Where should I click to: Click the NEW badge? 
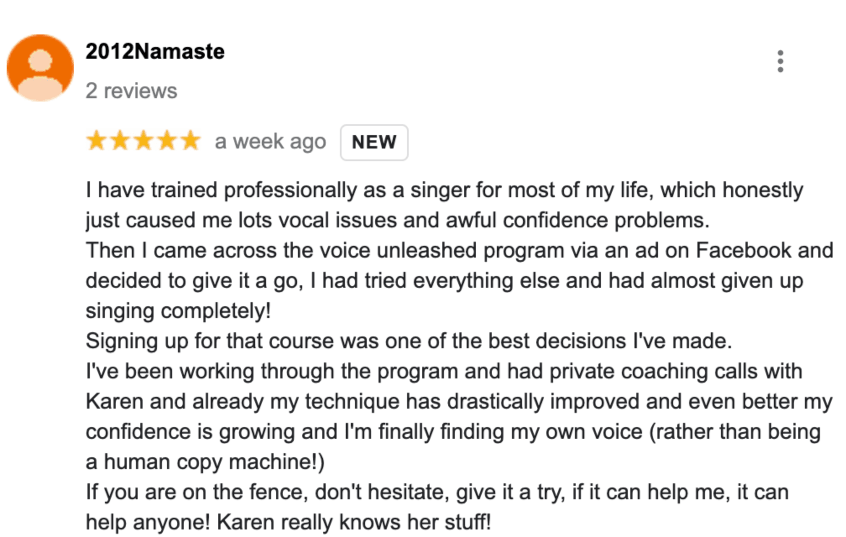374,142
